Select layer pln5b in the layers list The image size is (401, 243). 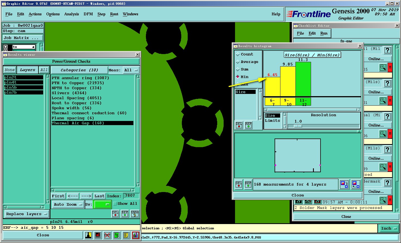pos(23,88)
